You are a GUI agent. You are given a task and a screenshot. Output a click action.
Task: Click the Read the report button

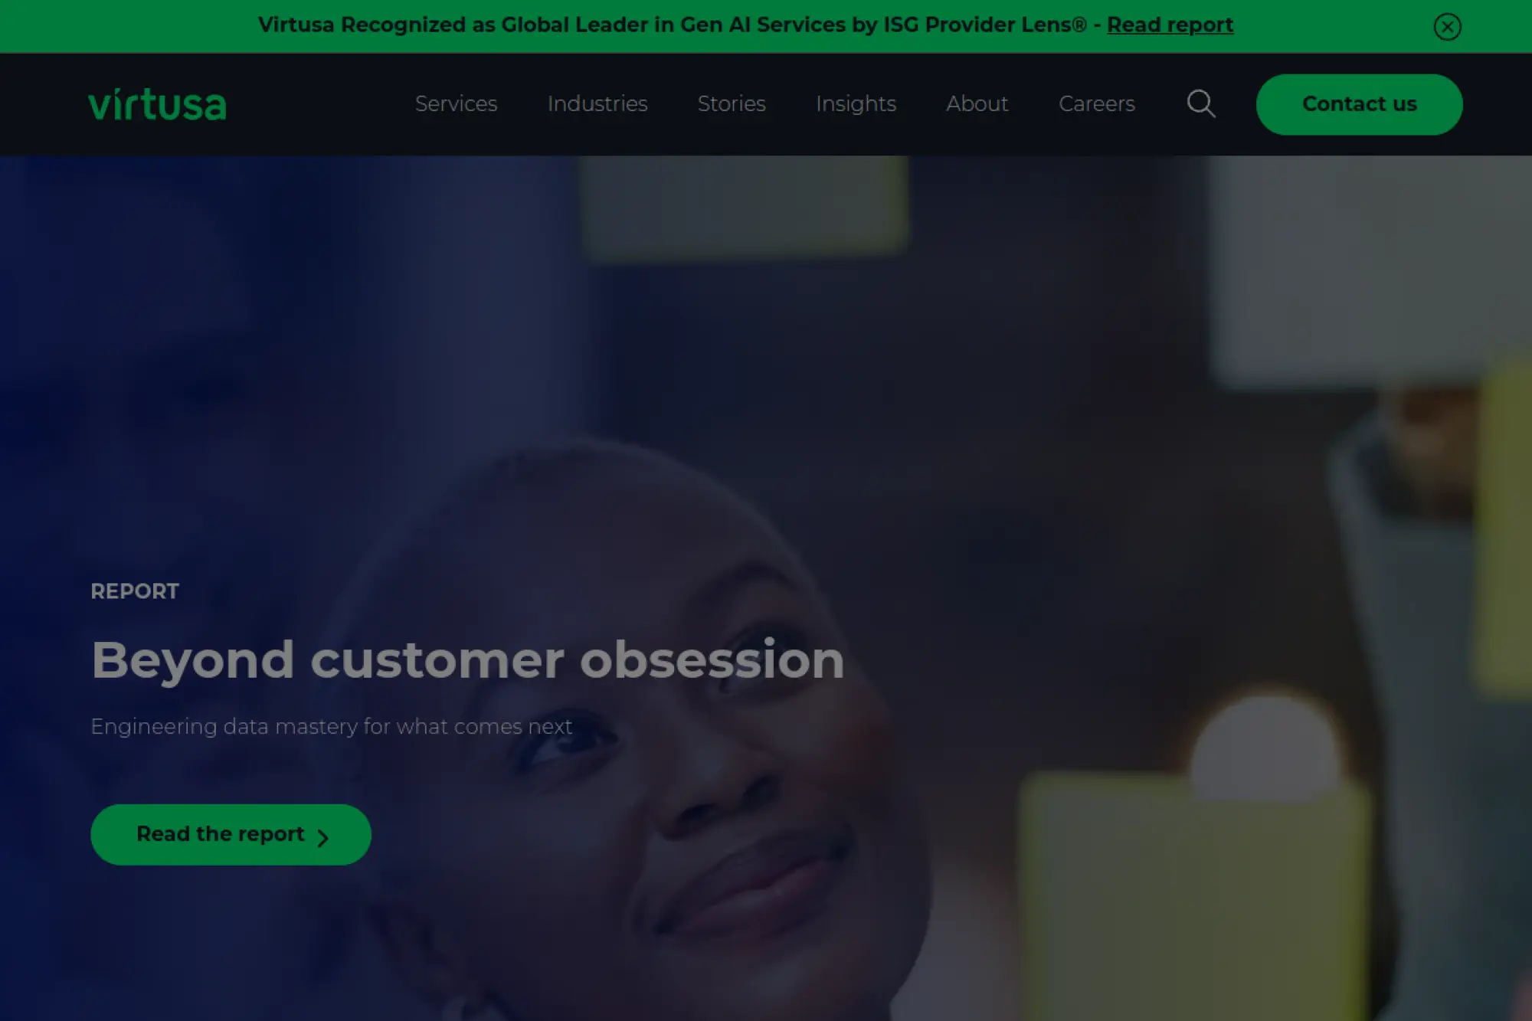pyautogui.click(x=231, y=834)
